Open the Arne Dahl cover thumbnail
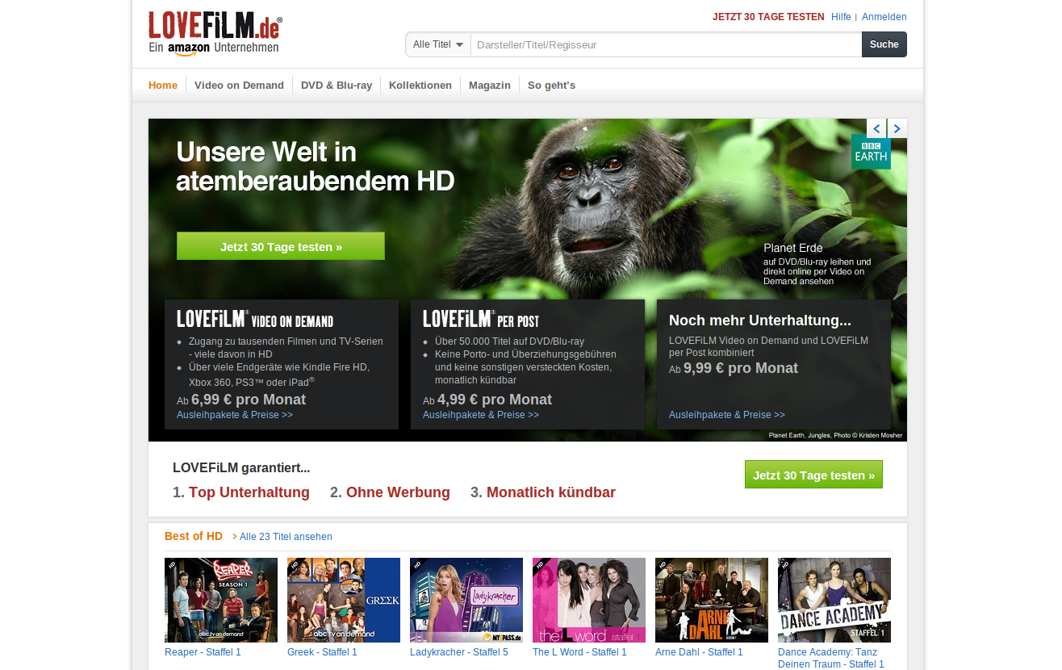 point(712,600)
